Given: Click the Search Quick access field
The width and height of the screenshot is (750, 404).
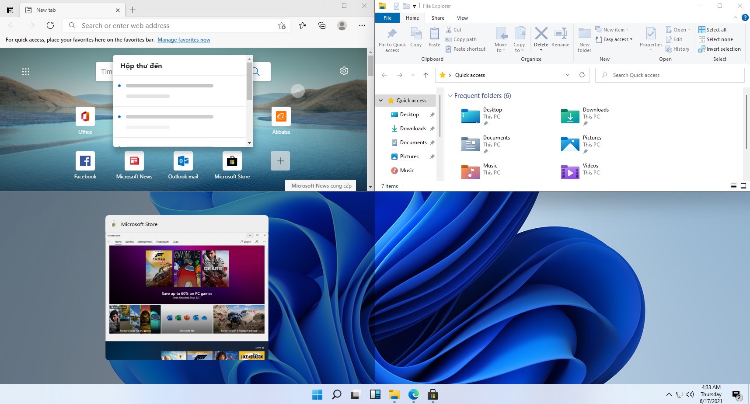Looking at the screenshot, I should pos(670,75).
